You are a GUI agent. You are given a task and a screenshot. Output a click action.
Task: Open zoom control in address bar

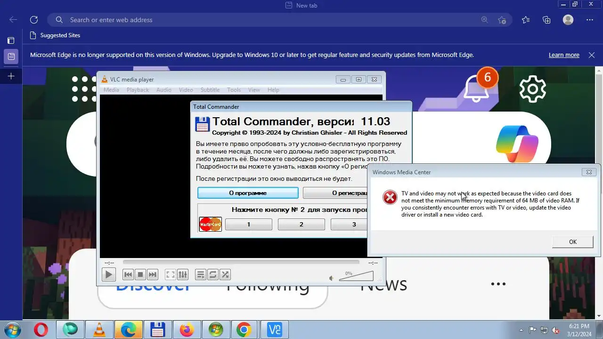point(485,20)
